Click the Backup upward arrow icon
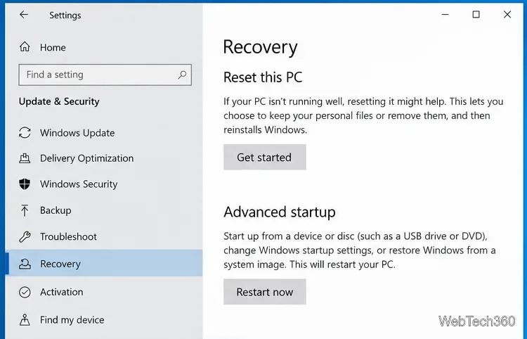 [25, 210]
